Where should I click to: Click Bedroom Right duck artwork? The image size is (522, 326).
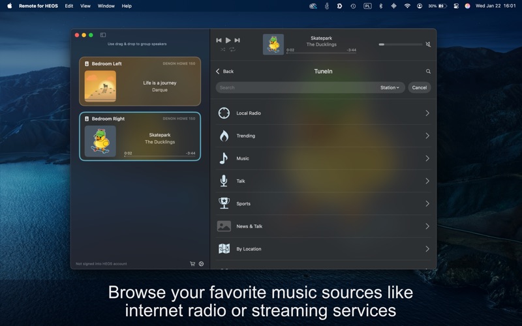pyautogui.click(x=100, y=141)
